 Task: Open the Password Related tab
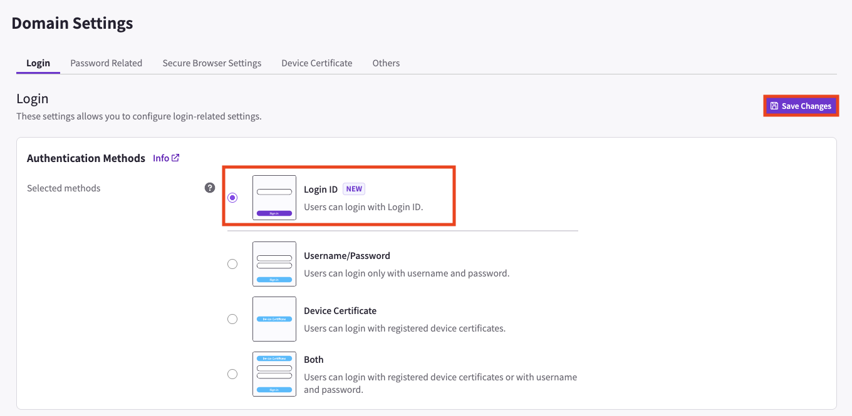(x=106, y=63)
